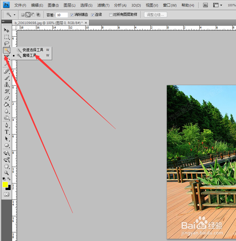Select the Horizontal Type tool
Screen dimensions: 236x241
click(7, 132)
